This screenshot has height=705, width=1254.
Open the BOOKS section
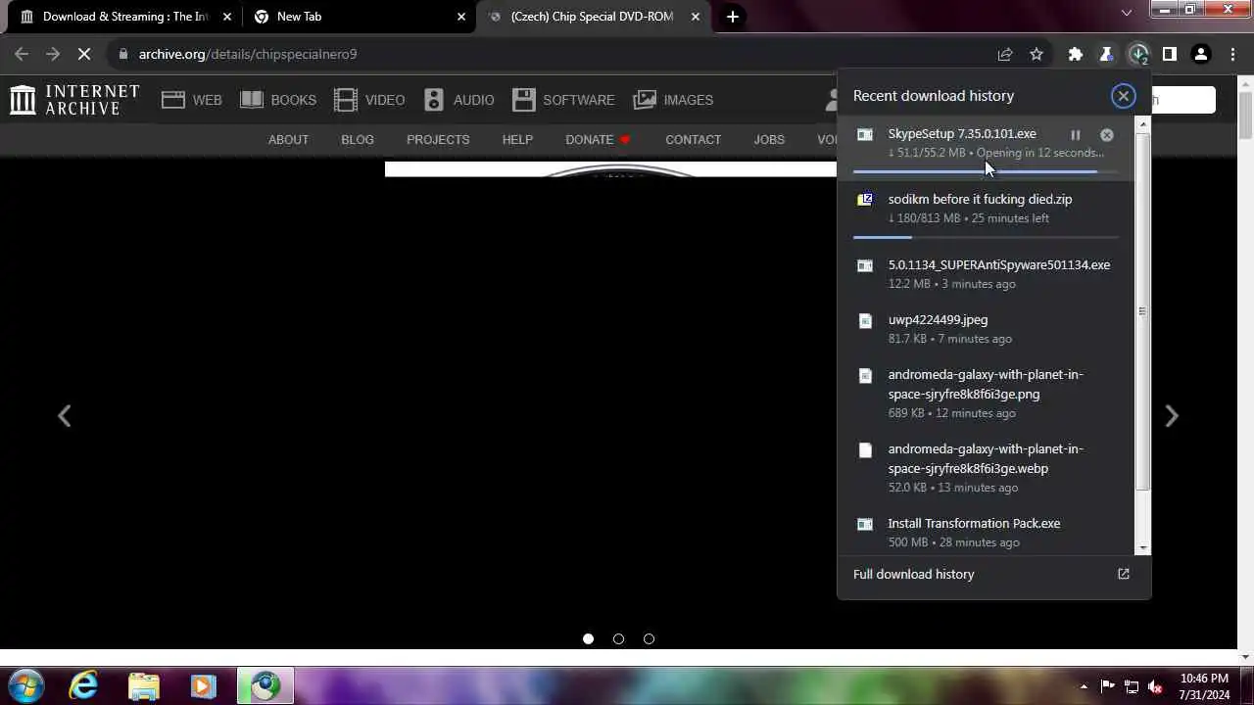tap(278, 100)
